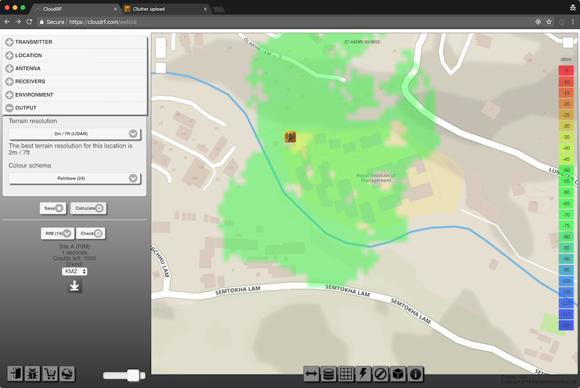Click the grid overlay icon
580x388 pixels.
(346, 374)
